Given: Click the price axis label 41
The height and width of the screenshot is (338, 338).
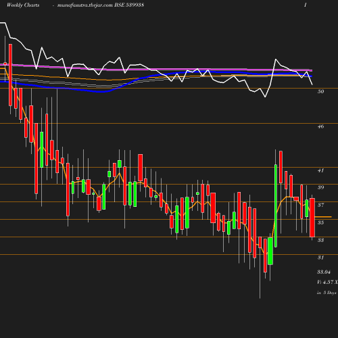Looking at the screenshot, I should 320,170.
